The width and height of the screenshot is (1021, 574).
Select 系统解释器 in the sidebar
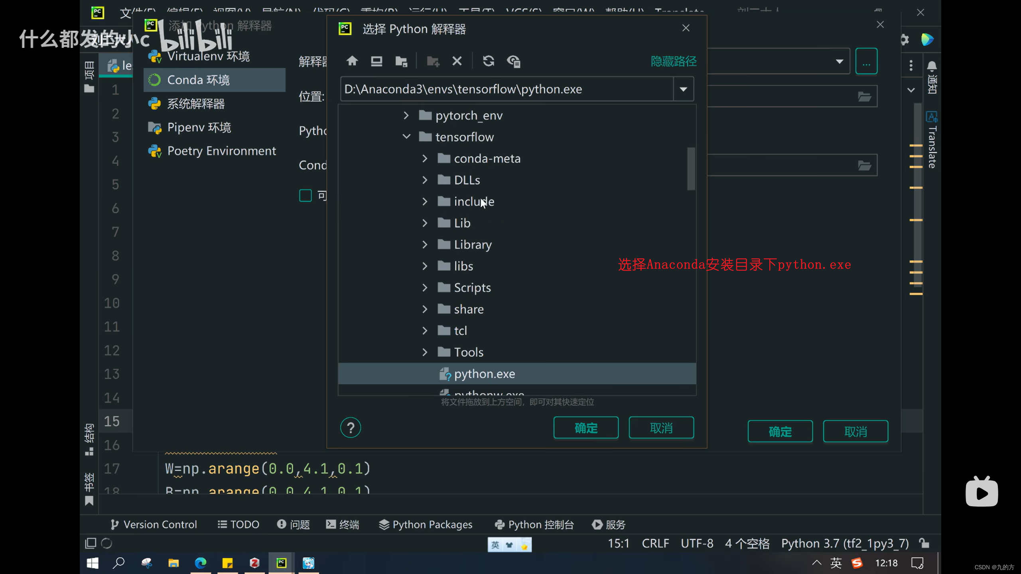[214, 104]
